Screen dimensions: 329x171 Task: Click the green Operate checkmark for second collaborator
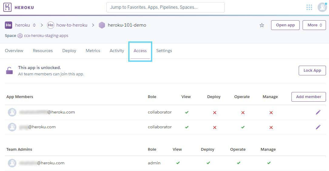[x=243, y=127]
